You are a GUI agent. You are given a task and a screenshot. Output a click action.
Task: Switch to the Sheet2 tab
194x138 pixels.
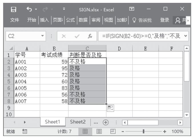(78, 121)
